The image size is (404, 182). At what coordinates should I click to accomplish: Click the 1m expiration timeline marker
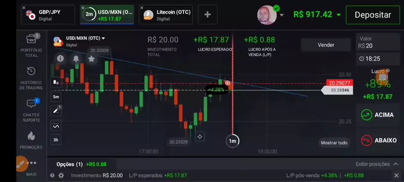point(232,141)
